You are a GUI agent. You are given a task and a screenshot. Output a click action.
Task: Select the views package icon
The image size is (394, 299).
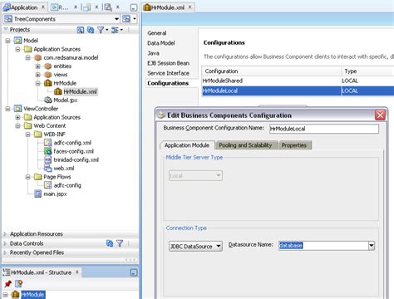48,75
